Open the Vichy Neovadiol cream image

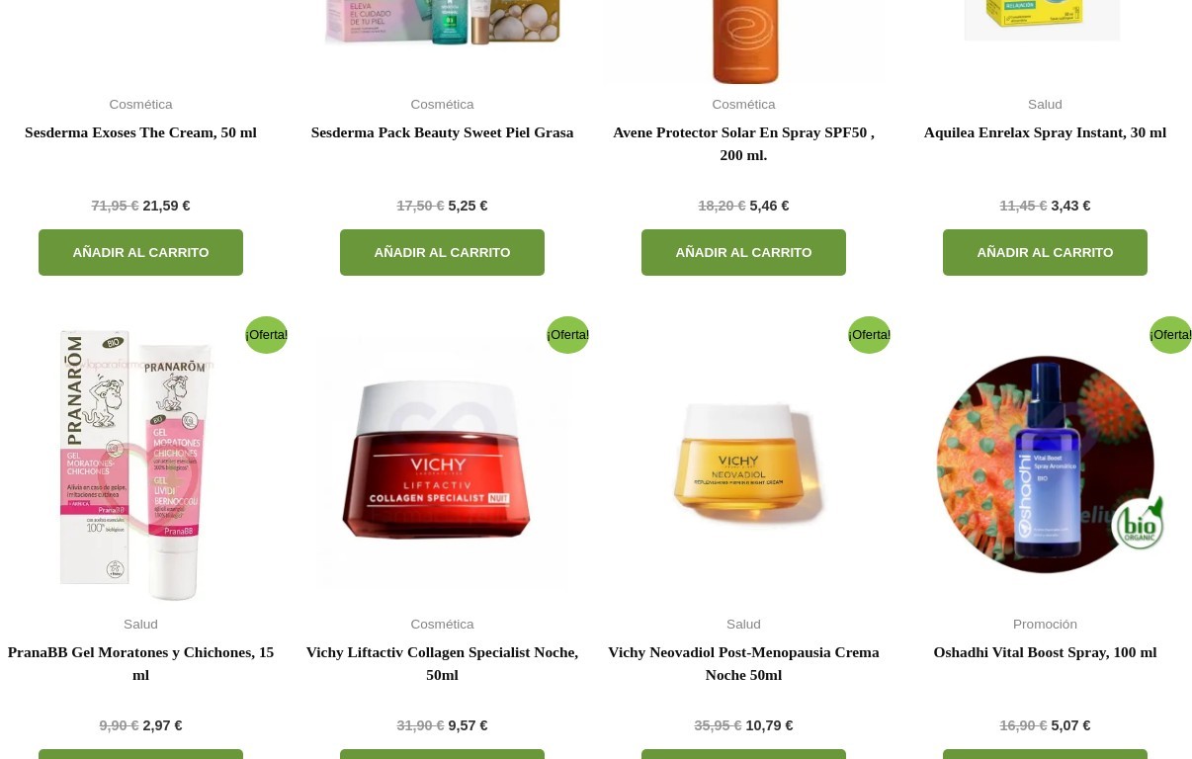pyautogui.click(x=743, y=464)
